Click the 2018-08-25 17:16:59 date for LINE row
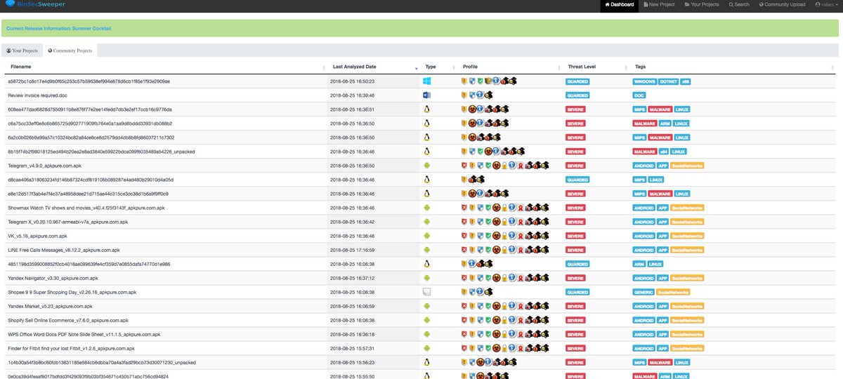 click(x=353, y=250)
